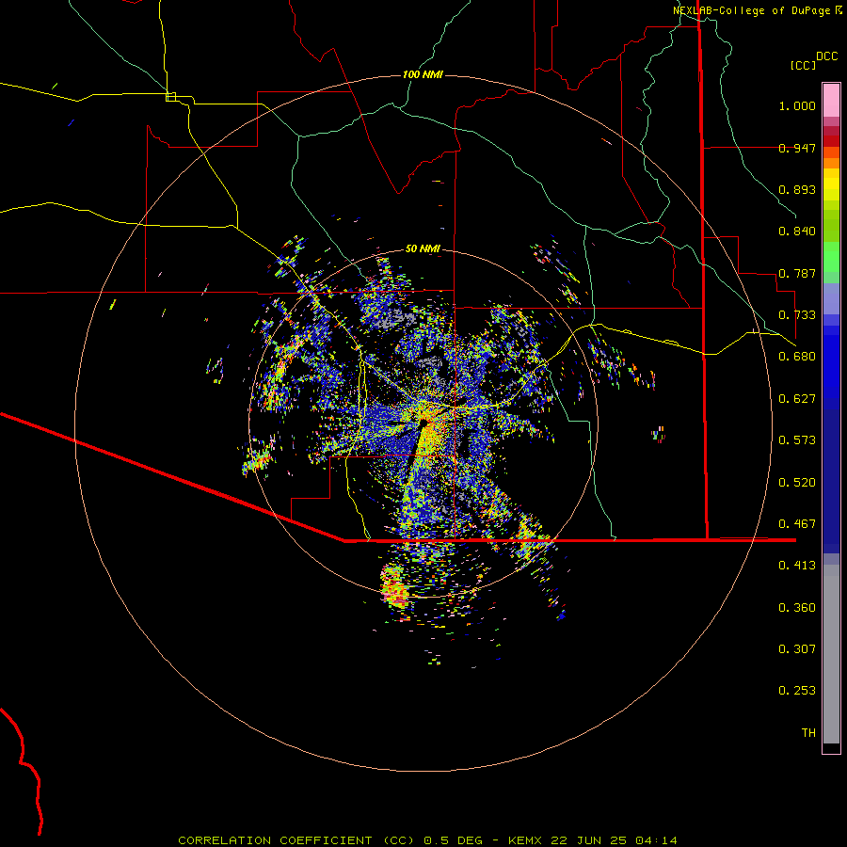847x847 pixels.
Task: Click the red-pink echo cluster south of border
Action: (x=395, y=587)
